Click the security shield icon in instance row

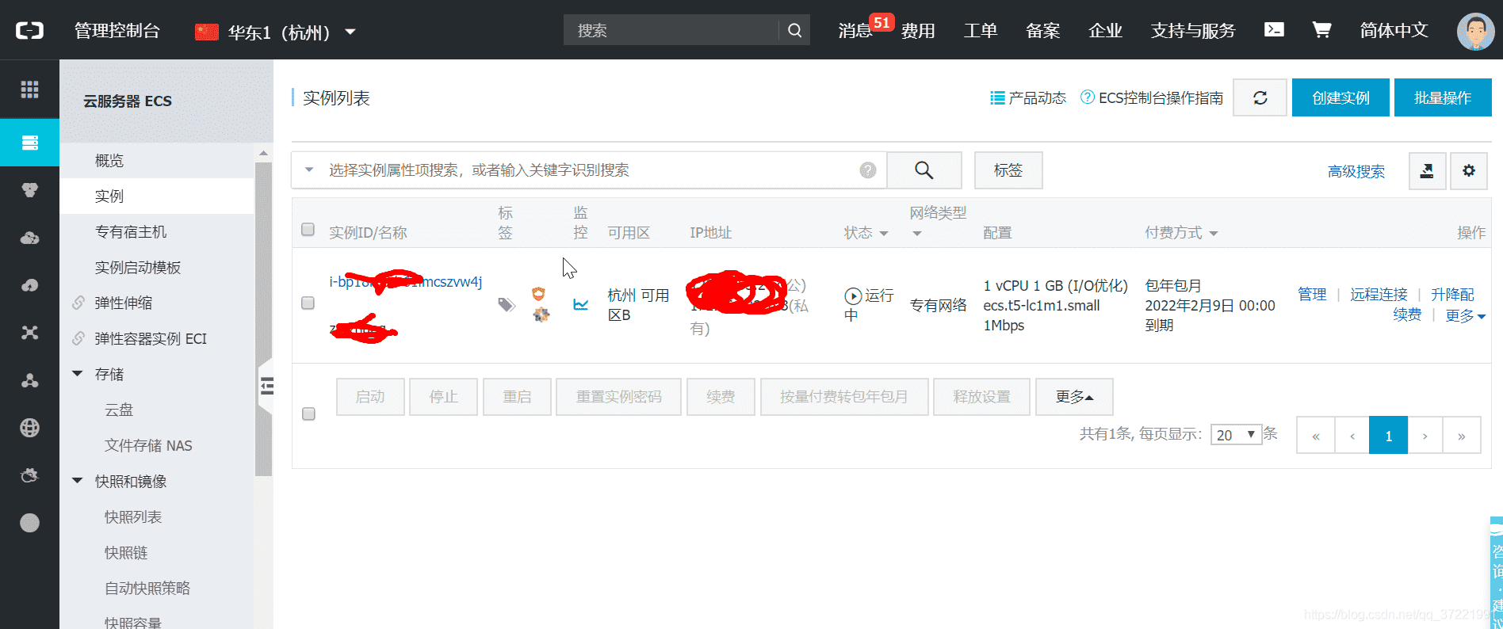pyautogui.click(x=539, y=294)
